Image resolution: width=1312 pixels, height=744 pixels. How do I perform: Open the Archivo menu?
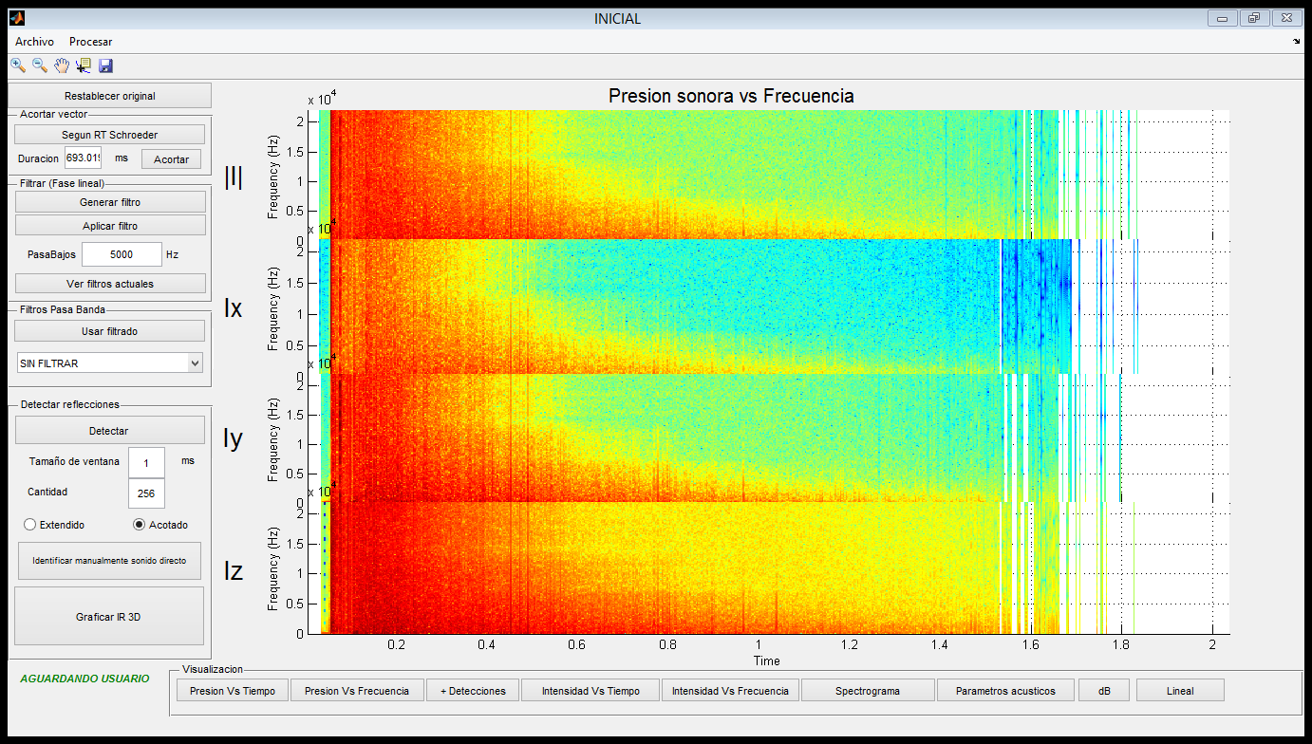point(34,42)
